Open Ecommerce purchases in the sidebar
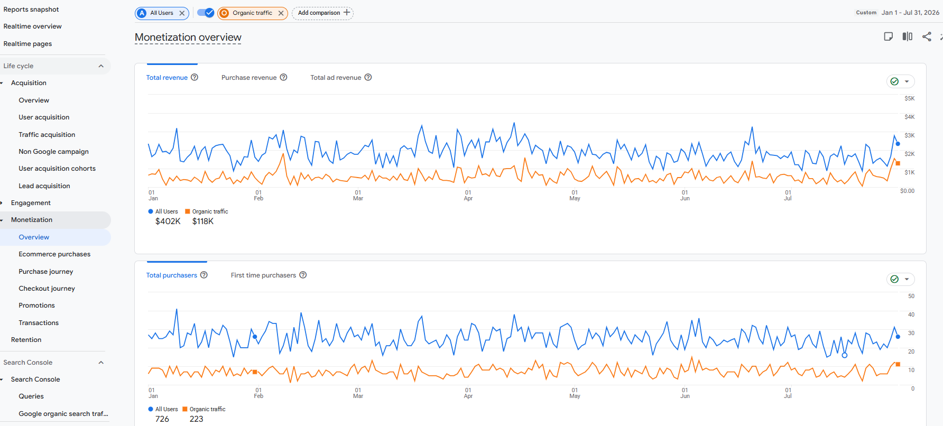 coord(54,254)
